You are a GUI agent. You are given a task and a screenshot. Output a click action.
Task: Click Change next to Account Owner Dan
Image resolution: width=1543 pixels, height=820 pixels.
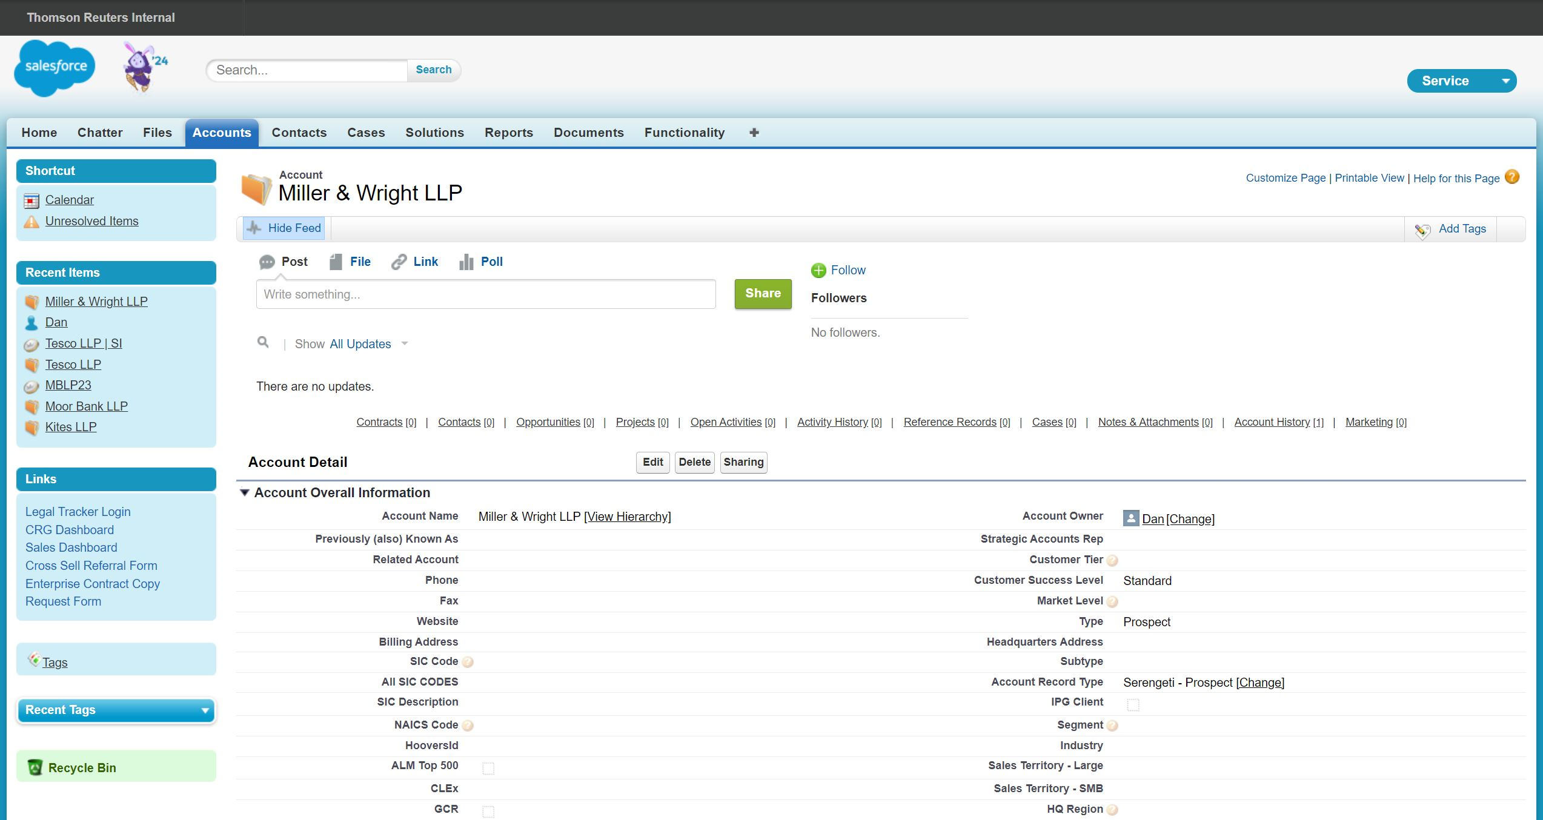pos(1190,519)
